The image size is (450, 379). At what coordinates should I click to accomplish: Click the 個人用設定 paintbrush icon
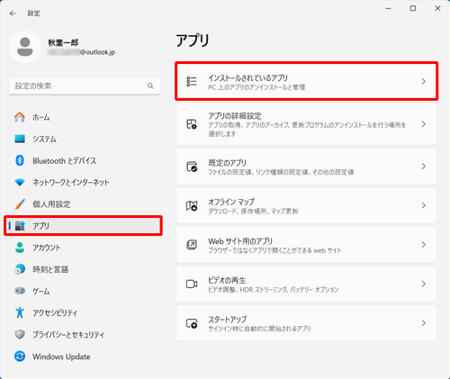tap(20, 204)
